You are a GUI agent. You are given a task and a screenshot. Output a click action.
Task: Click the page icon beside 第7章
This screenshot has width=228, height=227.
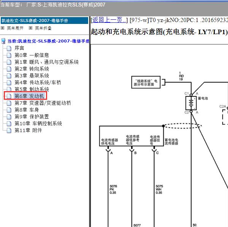[x=9, y=103]
